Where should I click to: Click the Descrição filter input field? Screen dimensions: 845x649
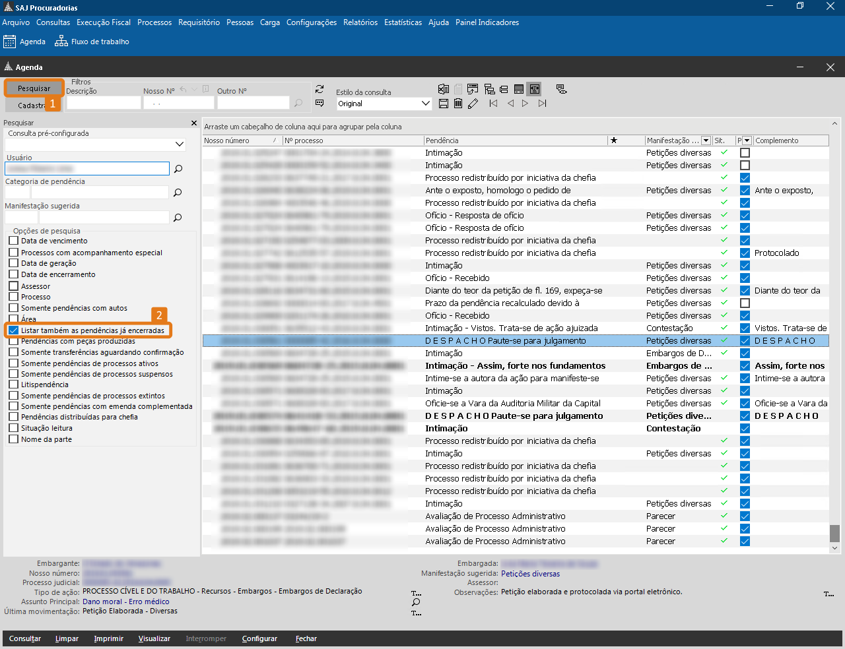104,103
